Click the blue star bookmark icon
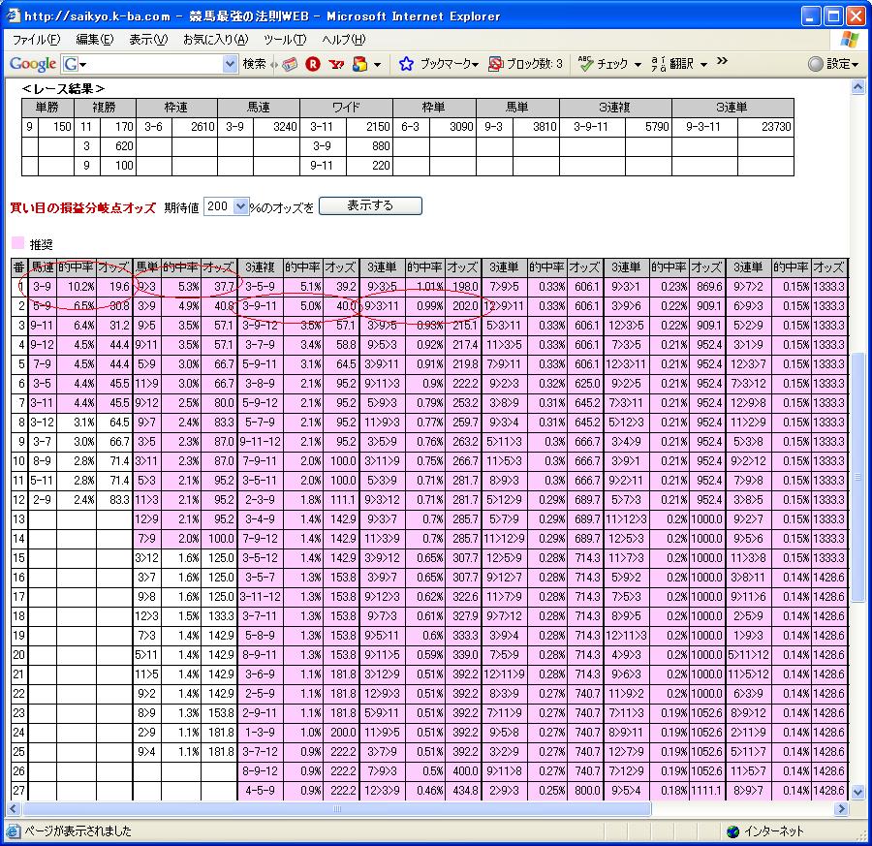The image size is (872, 846). coord(406,65)
